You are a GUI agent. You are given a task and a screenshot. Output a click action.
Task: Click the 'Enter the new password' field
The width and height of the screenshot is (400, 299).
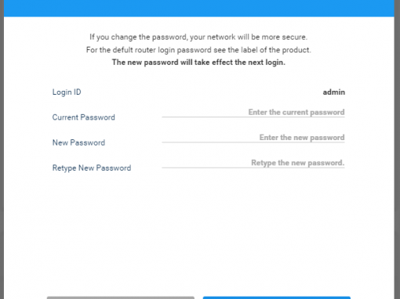click(x=253, y=138)
